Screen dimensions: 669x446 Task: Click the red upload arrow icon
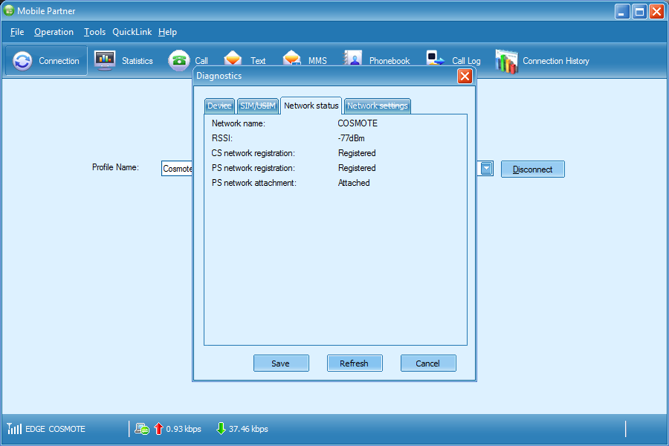click(x=158, y=428)
